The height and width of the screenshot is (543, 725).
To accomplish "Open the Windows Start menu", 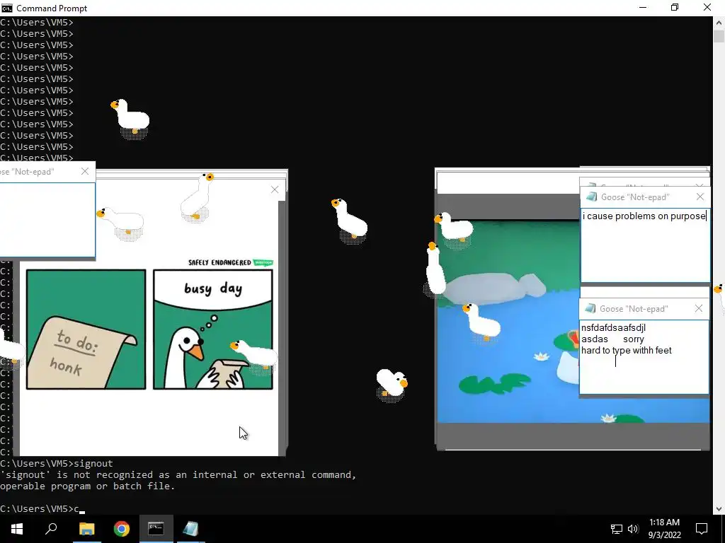I will 17,529.
